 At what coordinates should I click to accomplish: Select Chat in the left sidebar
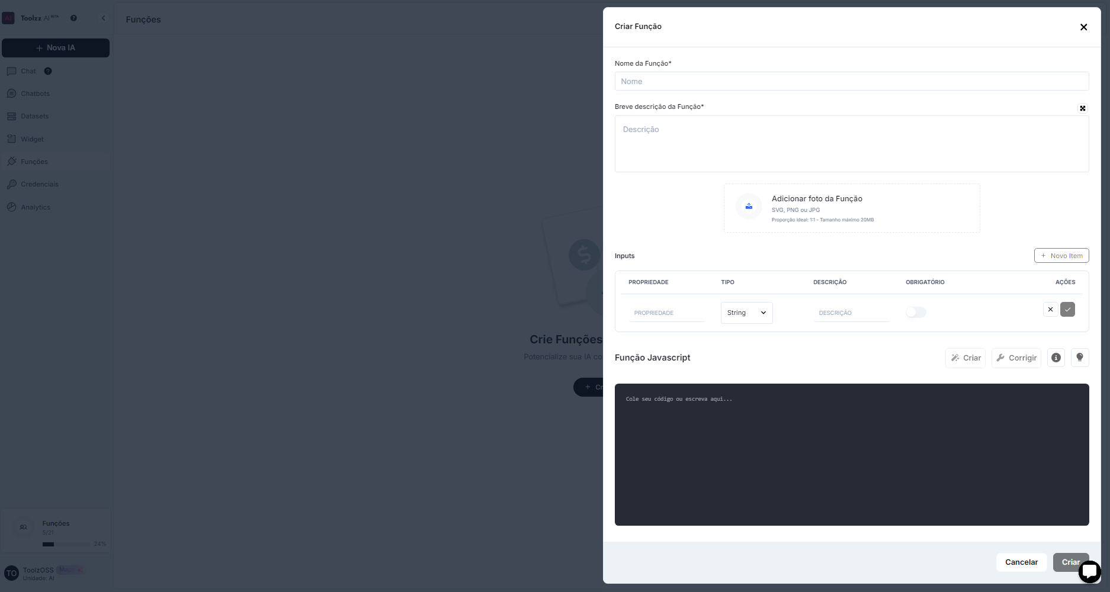tap(27, 71)
